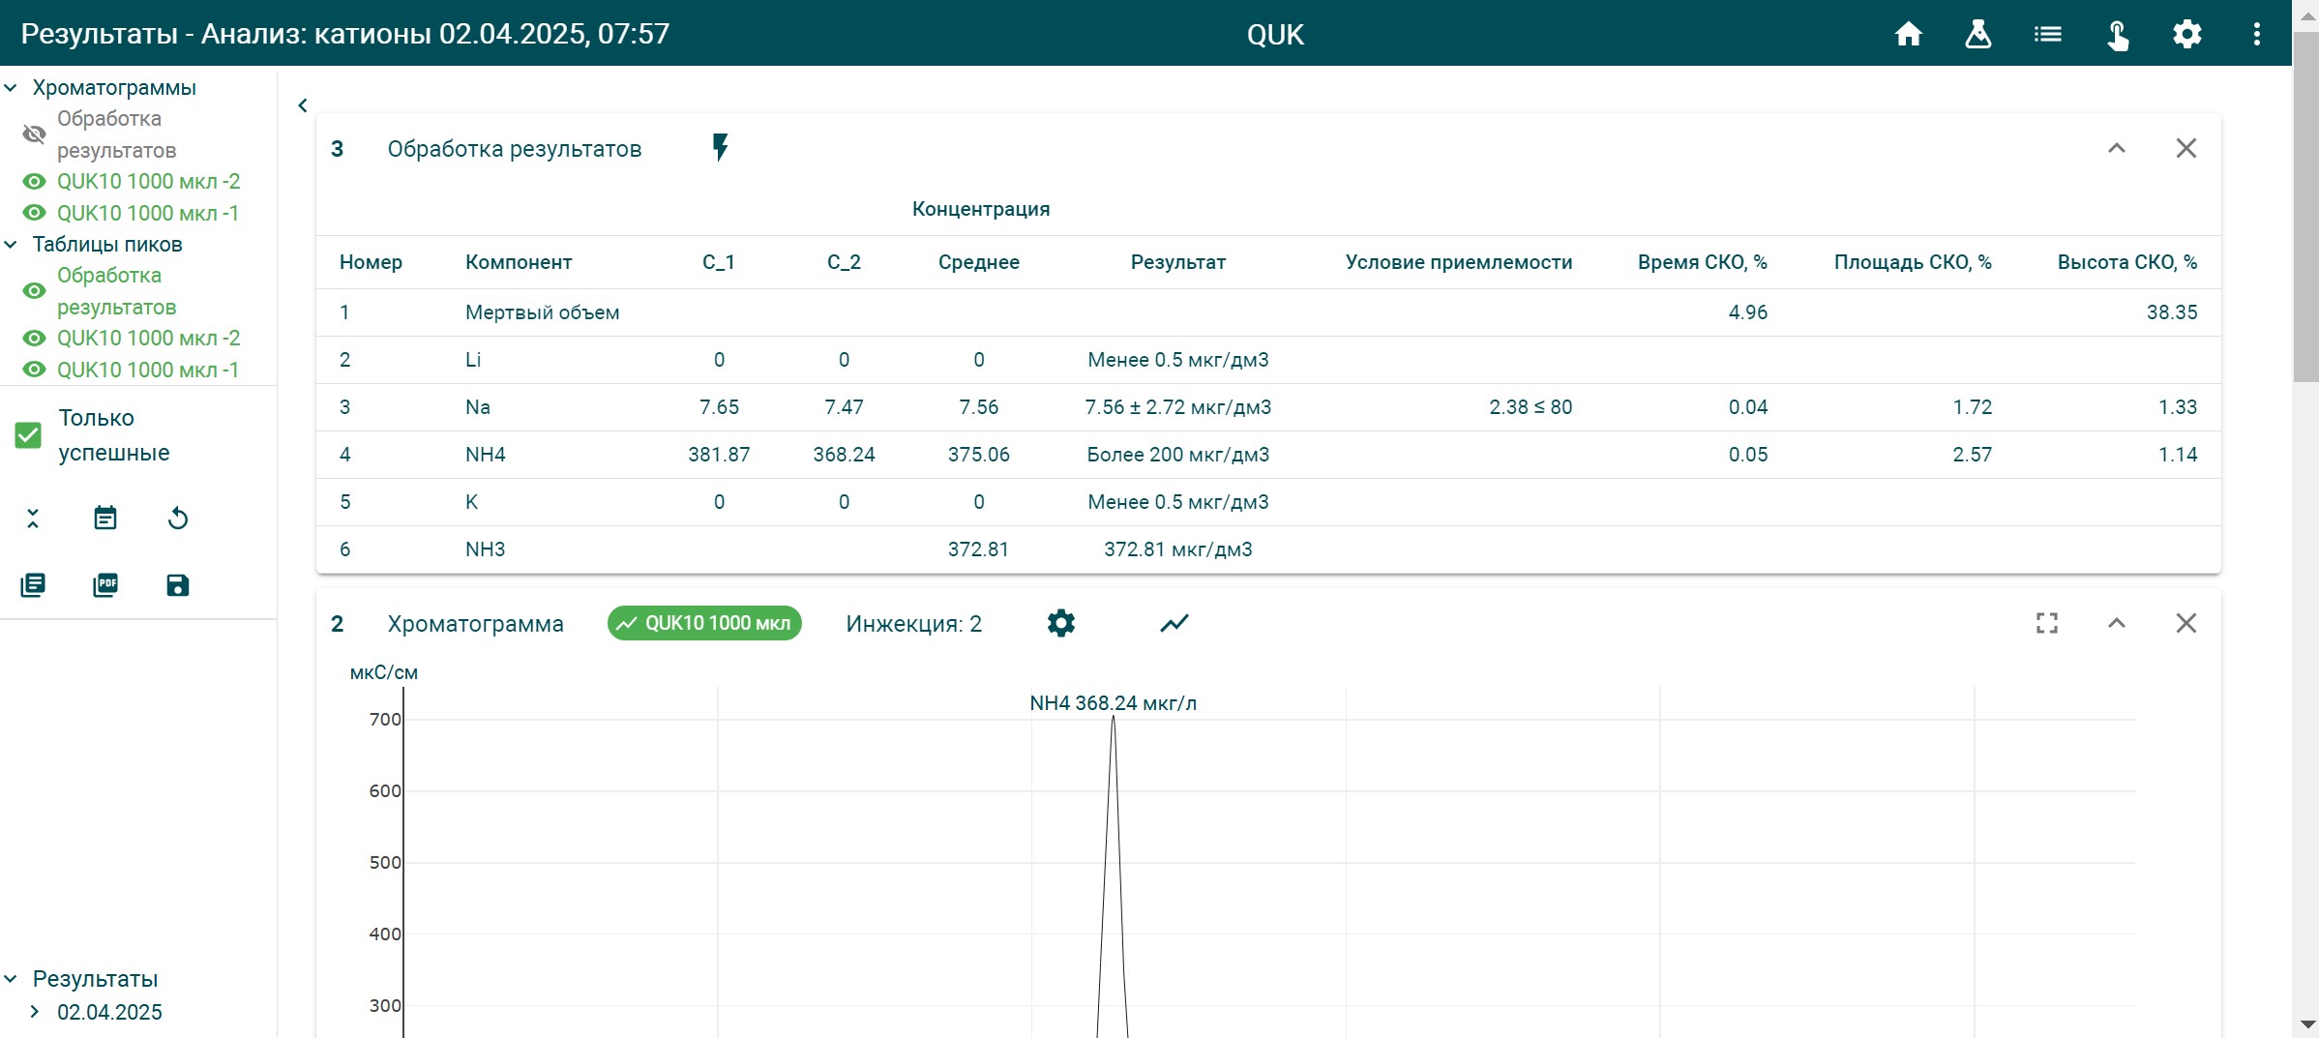Screen dimensions: 2319x1038
Task: Open chromatogram settings gear icon
Action: click(x=1061, y=623)
